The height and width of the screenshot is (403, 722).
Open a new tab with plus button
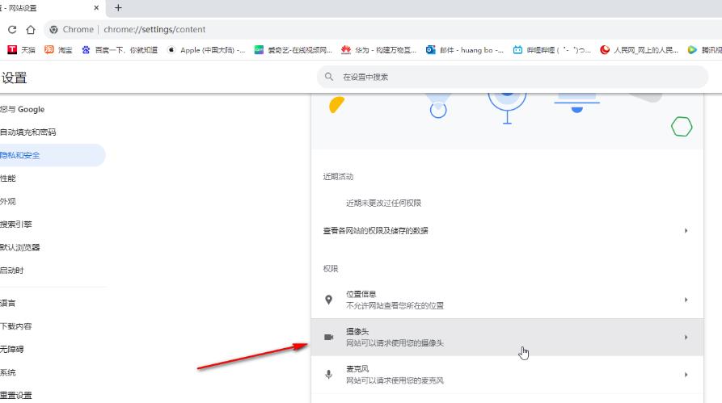118,8
